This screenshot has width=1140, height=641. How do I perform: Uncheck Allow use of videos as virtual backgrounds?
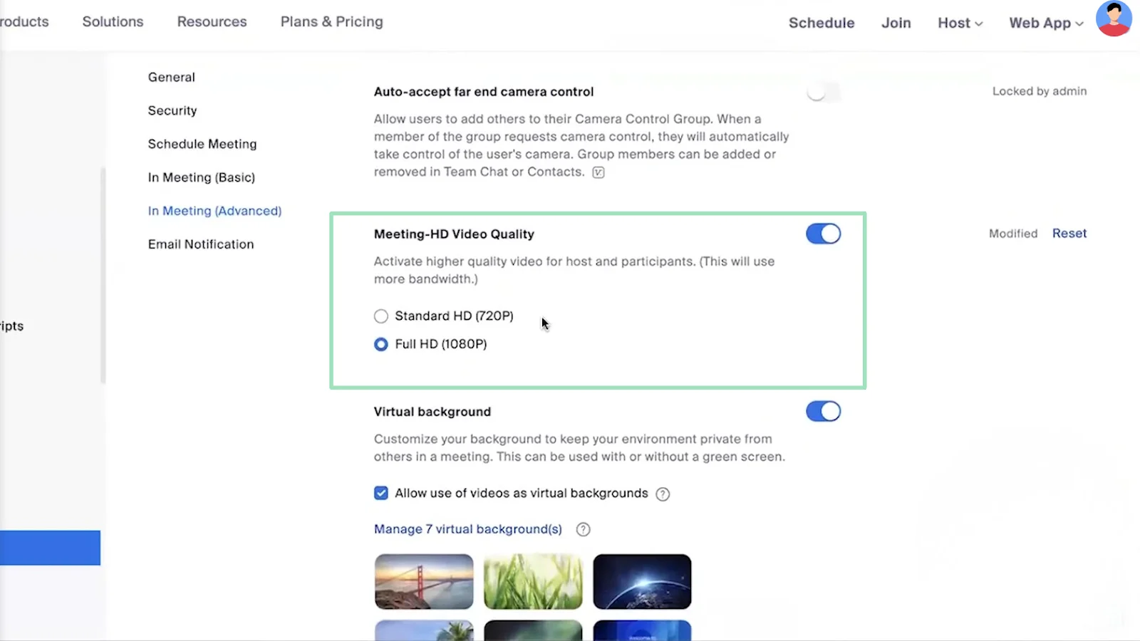pos(381,493)
